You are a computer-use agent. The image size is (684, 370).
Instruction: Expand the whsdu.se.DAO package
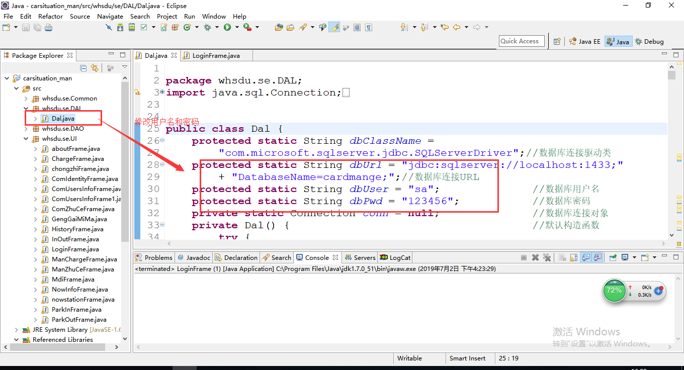point(26,129)
